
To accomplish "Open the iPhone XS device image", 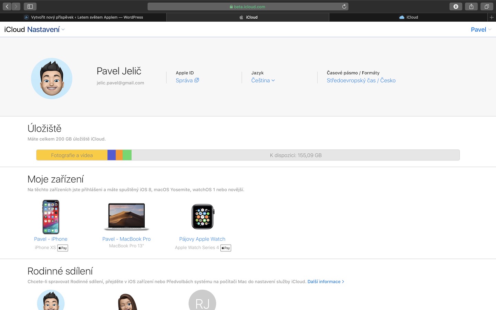I will (x=51, y=217).
